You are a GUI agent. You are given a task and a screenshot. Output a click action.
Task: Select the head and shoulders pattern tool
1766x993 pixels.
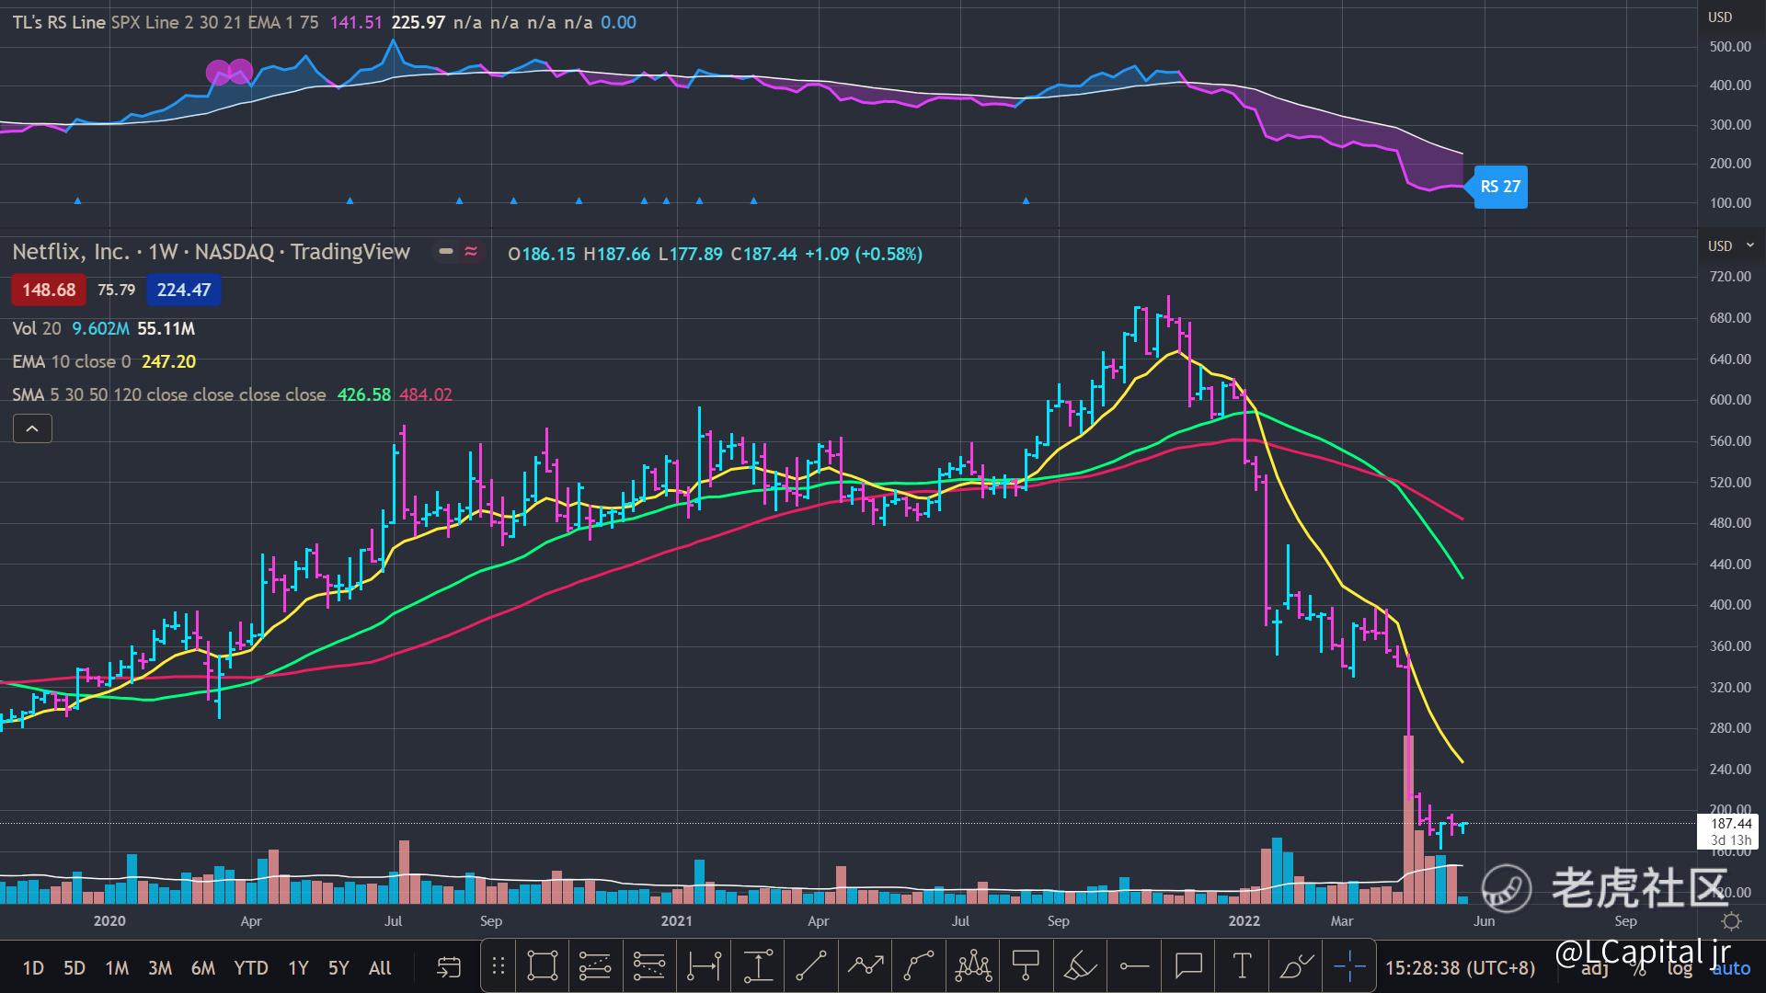tap(972, 966)
